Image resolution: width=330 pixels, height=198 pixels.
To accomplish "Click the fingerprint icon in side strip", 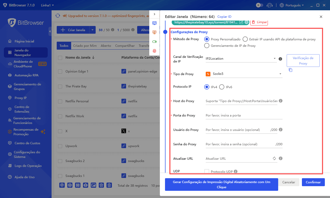I will 154,51.
